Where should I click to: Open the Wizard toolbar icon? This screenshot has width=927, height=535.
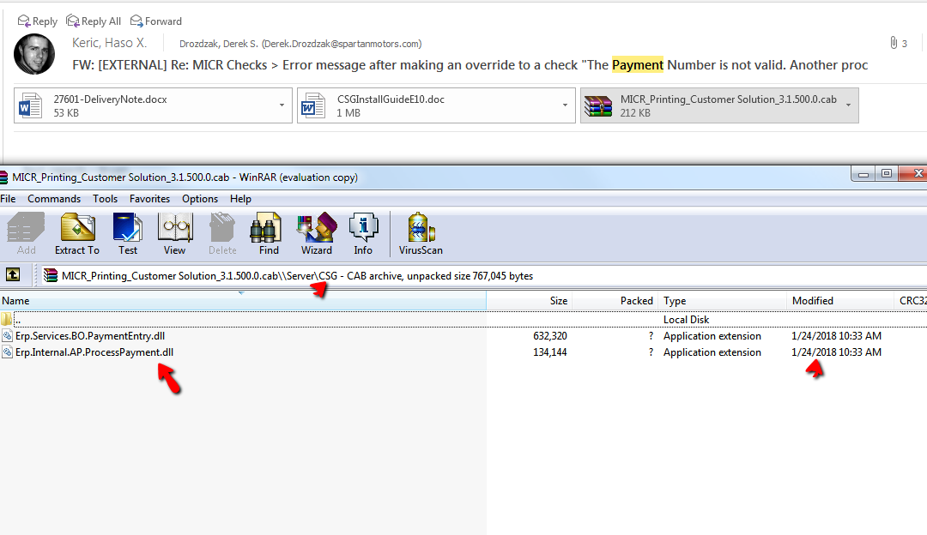tap(316, 234)
